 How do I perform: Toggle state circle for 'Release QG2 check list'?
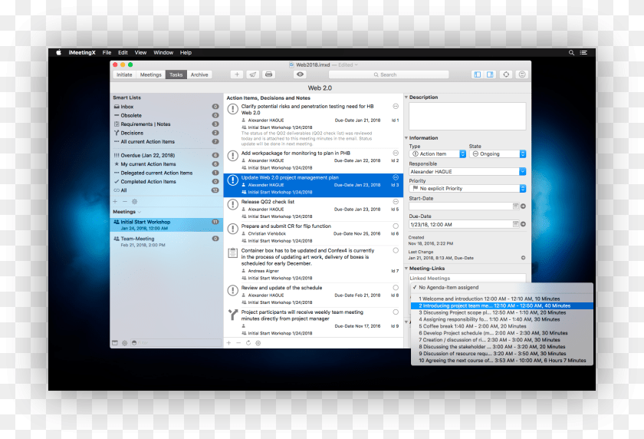(396, 201)
